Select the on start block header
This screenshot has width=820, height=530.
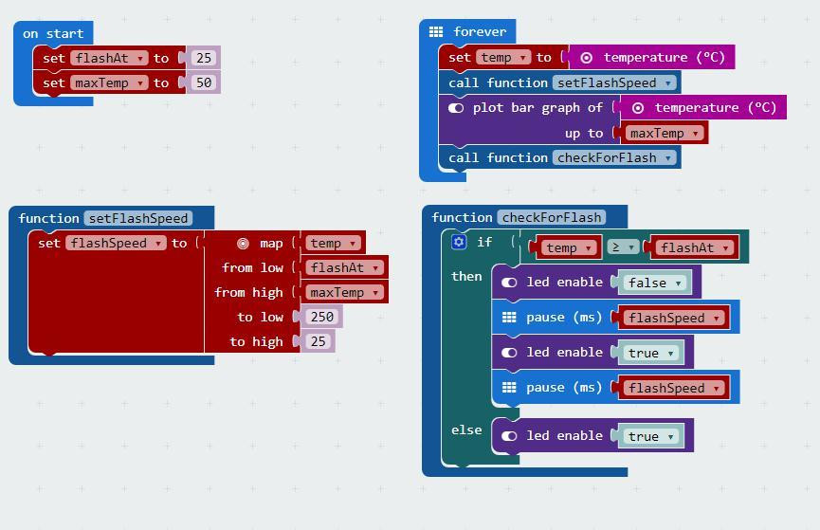(53, 33)
